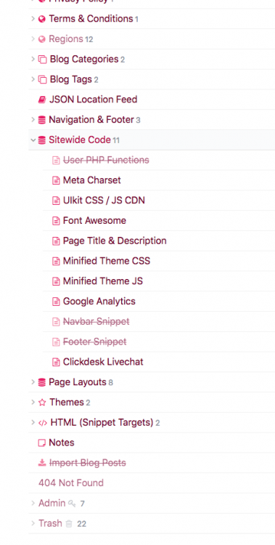Open the JSON Location Feed page

tap(93, 100)
